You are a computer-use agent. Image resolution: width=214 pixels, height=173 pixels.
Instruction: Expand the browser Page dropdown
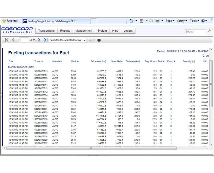(170, 21)
